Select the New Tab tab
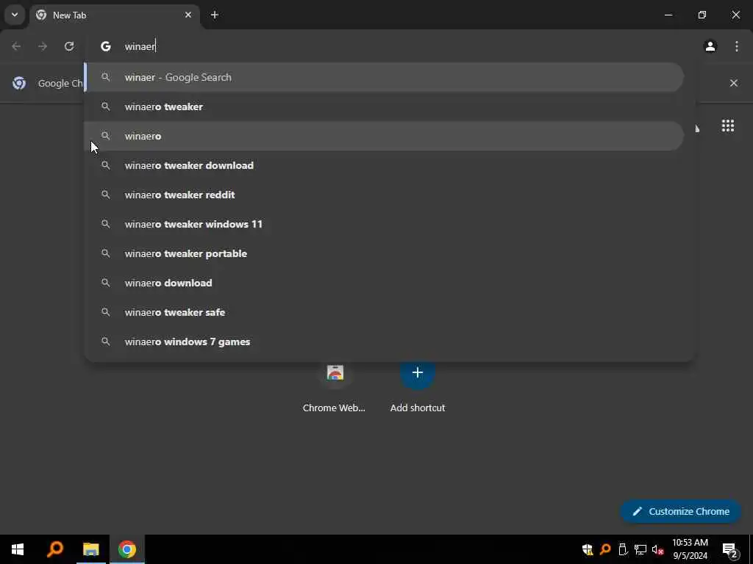 click(x=114, y=15)
